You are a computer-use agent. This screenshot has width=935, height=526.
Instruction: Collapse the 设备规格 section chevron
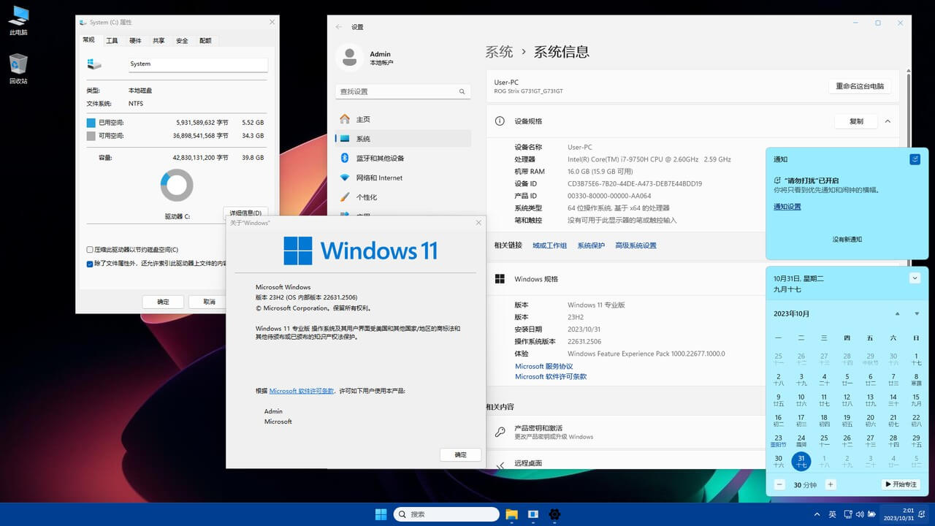pos(888,121)
